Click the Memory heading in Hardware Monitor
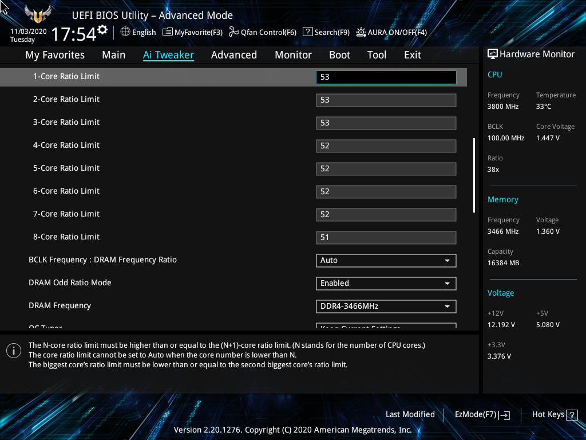This screenshot has width=586, height=440. pos(502,199)
